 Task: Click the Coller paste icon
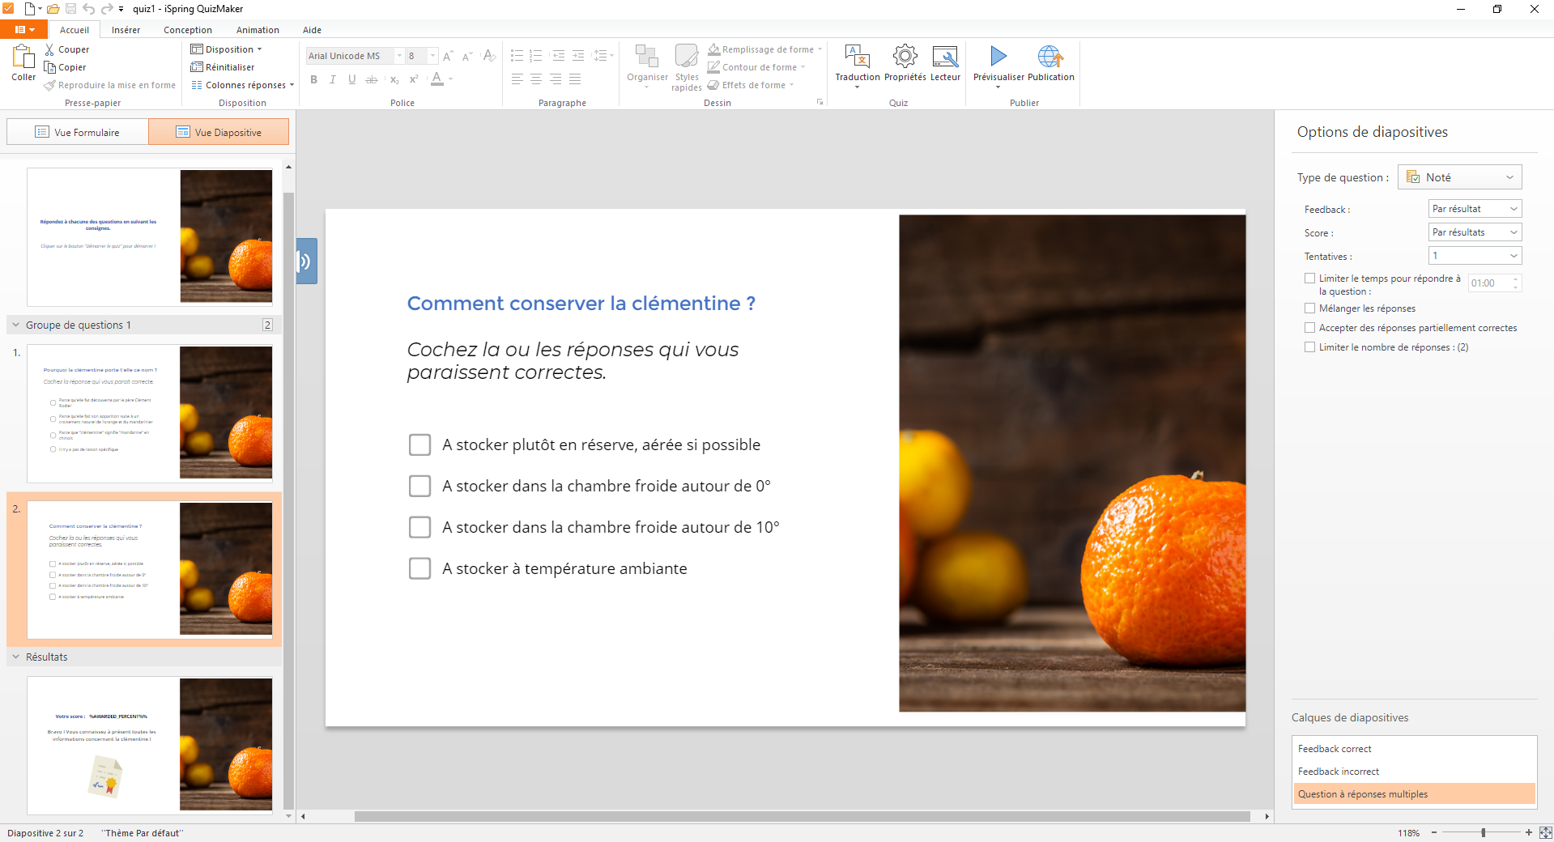coord(23,57)
